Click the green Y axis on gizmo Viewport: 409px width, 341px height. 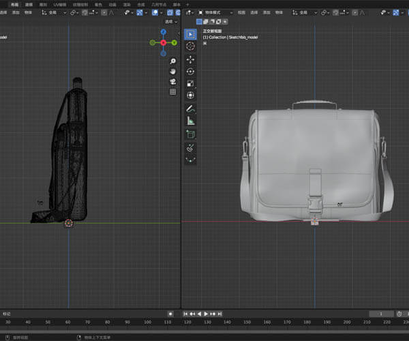click(x=175, y=42)
